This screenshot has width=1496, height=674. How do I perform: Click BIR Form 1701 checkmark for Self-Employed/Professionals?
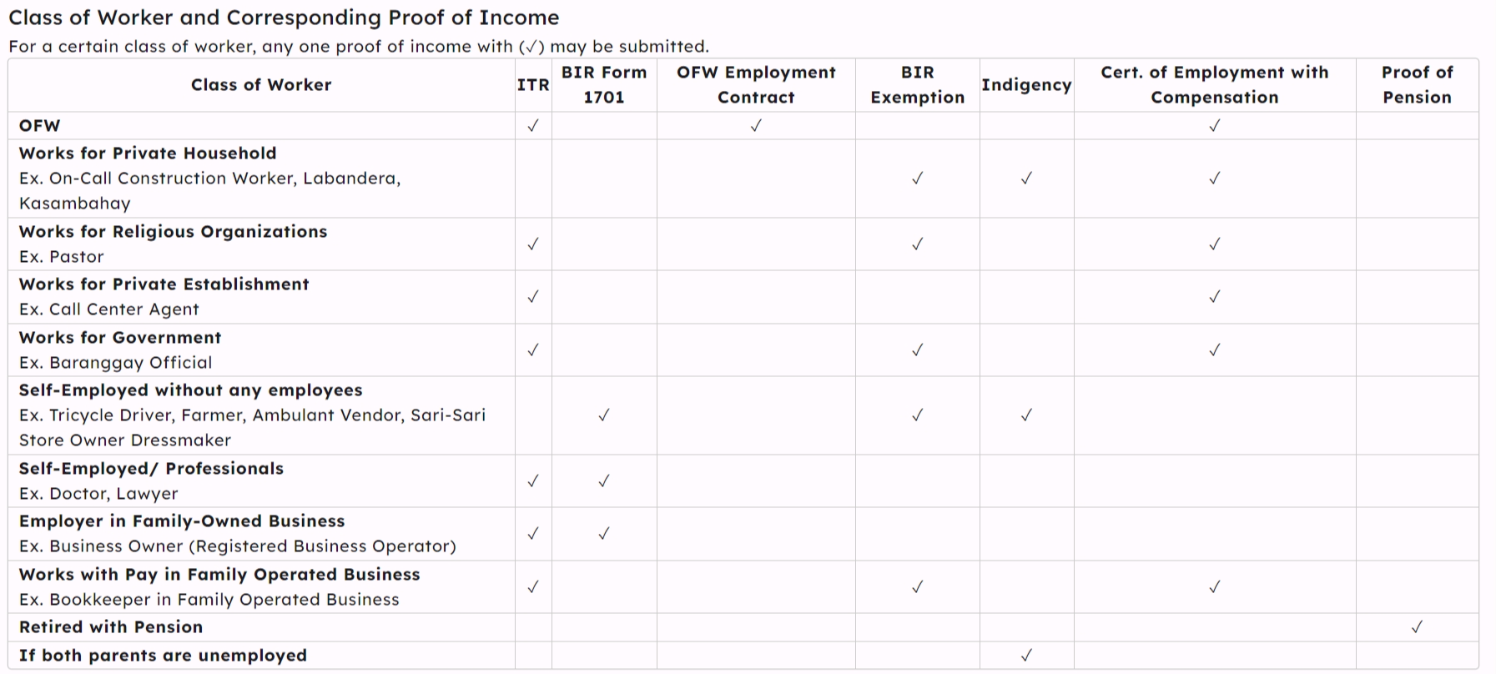(604, 481)
